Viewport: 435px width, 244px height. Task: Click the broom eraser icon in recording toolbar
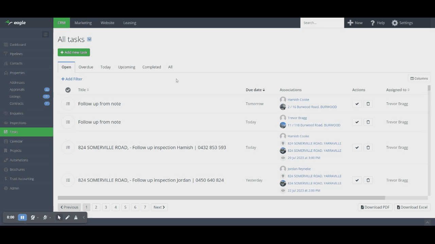pyautogui.click(x=76, y=218)
